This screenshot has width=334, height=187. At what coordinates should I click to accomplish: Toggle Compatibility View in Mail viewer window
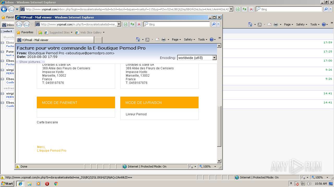click(x=126, y=24)
